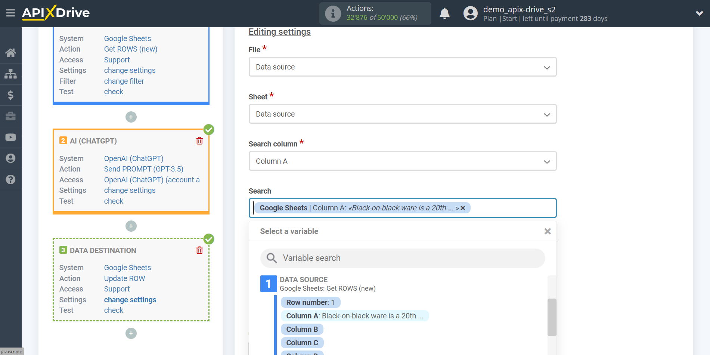Screen dimensions: 710x355
Task: Open the briefcase services icon
Action: pos(10,116)
